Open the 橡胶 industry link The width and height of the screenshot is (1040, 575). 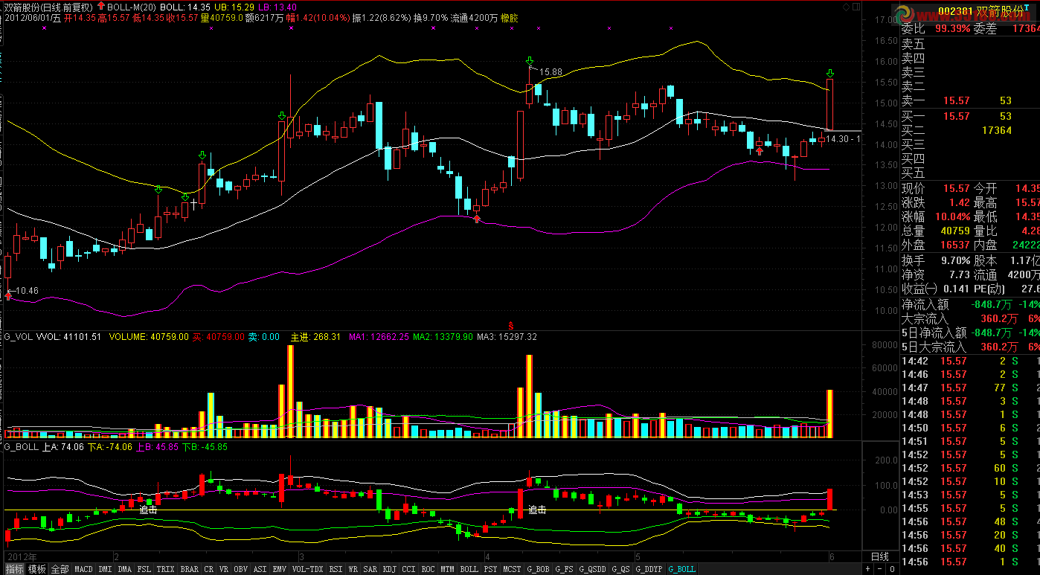point(510,17)
